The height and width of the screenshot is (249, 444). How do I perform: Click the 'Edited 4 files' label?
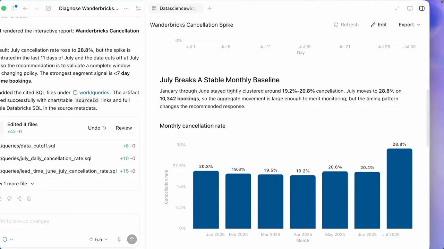tap(23, 124)
